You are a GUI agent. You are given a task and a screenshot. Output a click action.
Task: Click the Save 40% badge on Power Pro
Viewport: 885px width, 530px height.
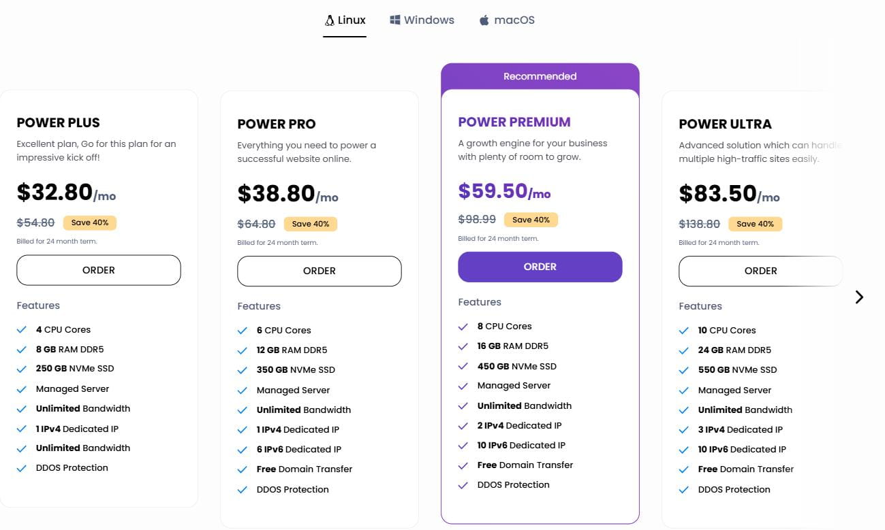(311, 223)
